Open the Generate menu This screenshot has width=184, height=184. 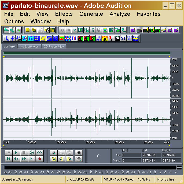click(91, 14)
